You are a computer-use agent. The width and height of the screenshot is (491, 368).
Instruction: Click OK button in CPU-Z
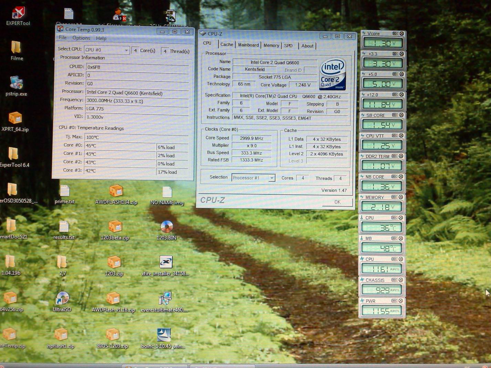pyautogui.click(x=337, y=202)
